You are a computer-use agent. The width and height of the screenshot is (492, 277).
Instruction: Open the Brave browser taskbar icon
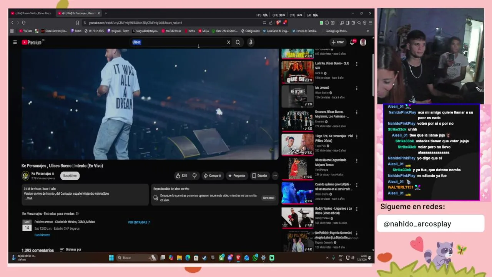click(x=238, y=258)
